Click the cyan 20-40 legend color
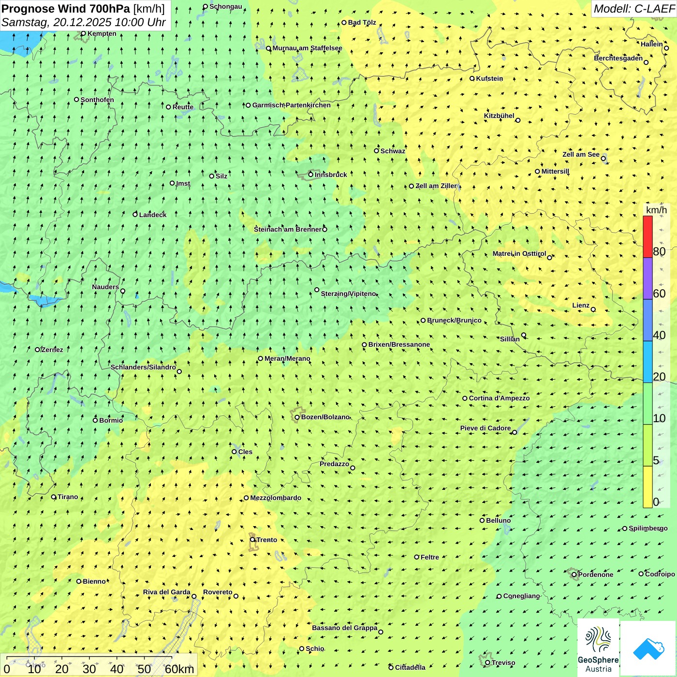 click(648, 362)
